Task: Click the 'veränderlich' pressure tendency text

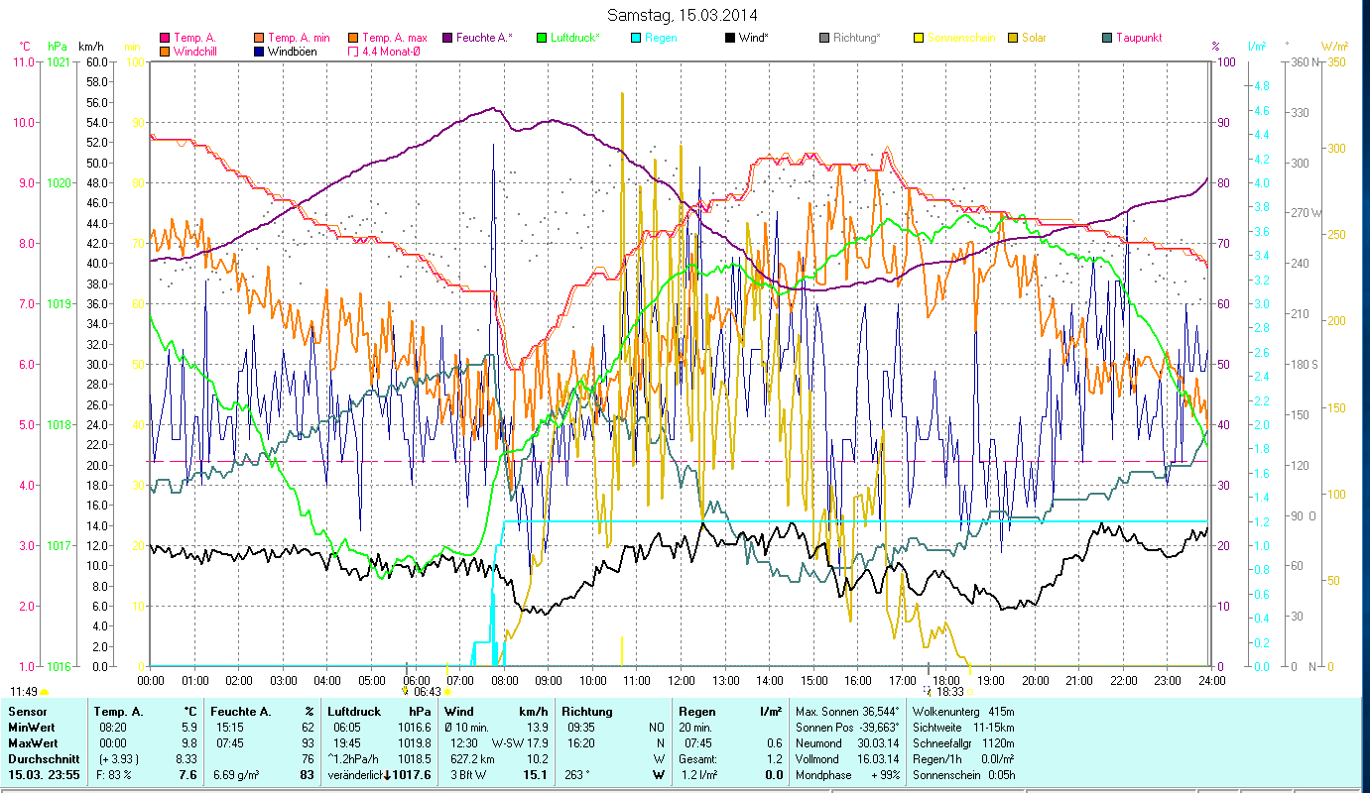Action: click(354, 775)
